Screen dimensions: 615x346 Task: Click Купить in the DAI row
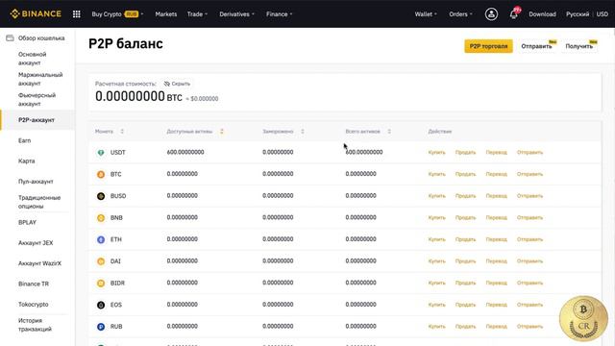pos(436,261)
